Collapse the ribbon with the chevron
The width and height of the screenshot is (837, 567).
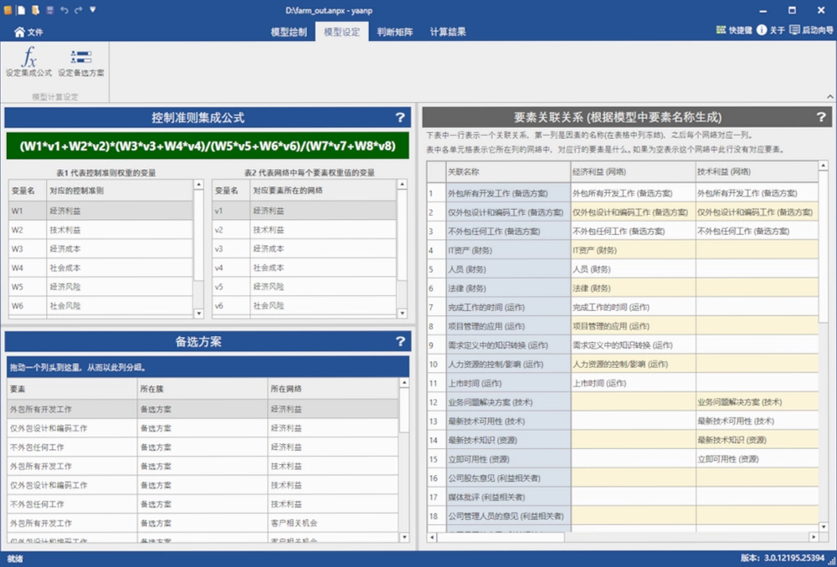[x=830, y=96]
